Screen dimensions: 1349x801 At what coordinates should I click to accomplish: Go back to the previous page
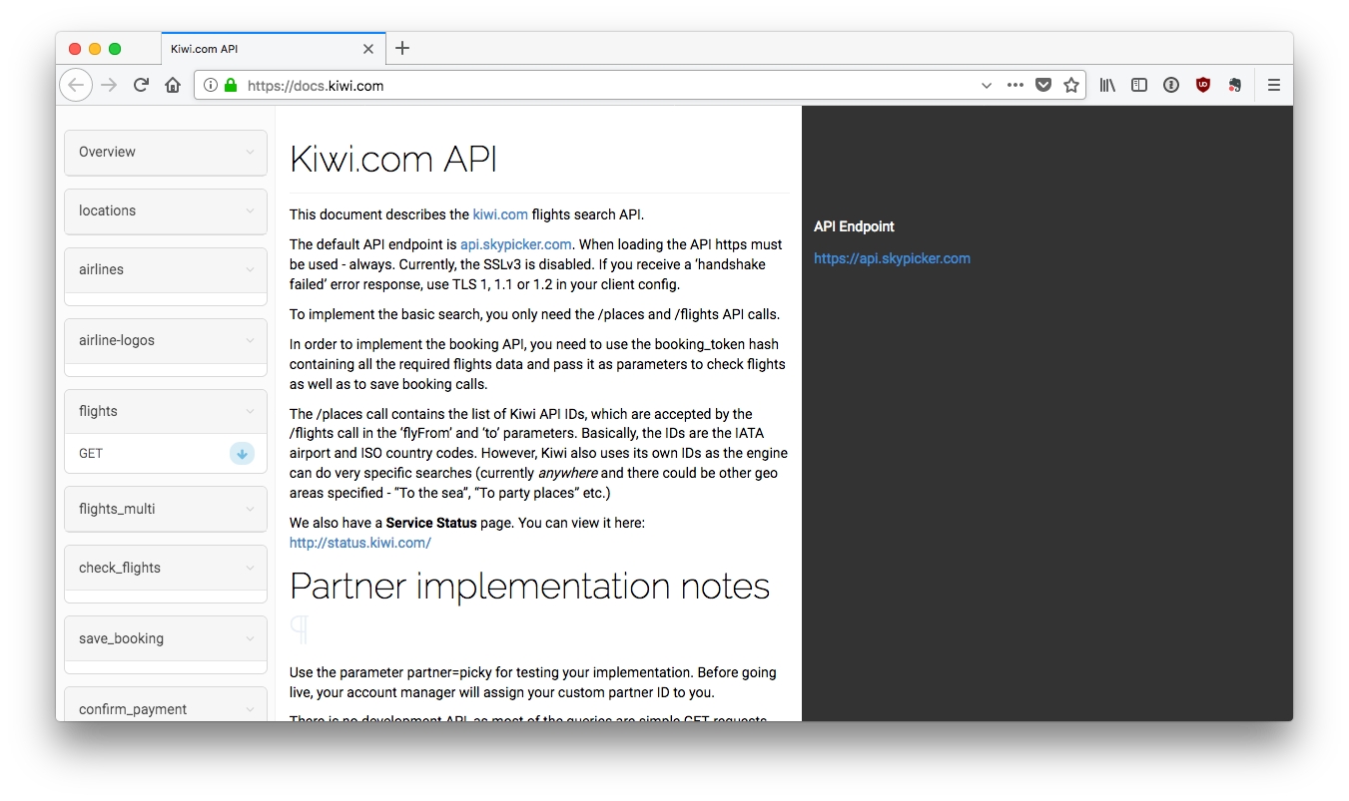tap(76, 85)
